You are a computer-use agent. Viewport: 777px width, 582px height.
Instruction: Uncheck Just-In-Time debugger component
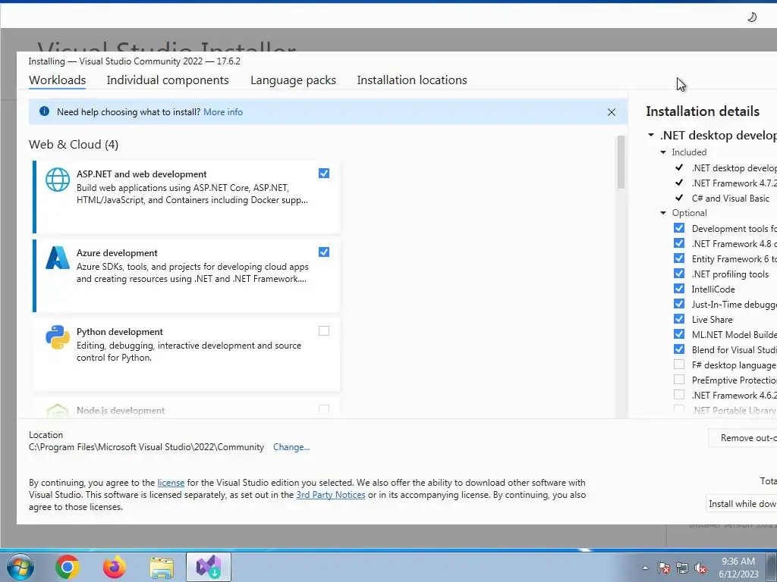[679, 304]
